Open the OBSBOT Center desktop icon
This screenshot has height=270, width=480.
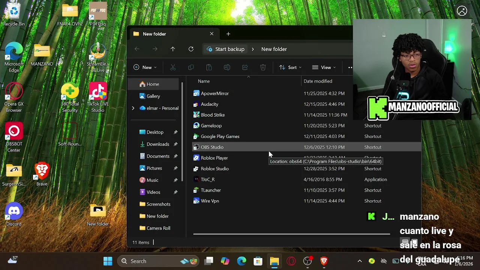click(x=14, y=138)
